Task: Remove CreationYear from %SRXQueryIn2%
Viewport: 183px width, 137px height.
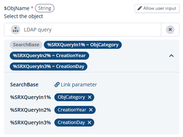Action: 91,110
